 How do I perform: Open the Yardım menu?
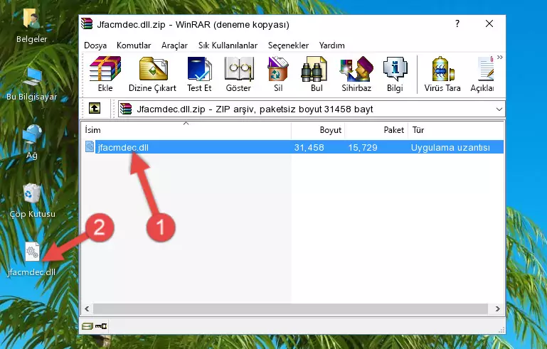coord(331,45)
